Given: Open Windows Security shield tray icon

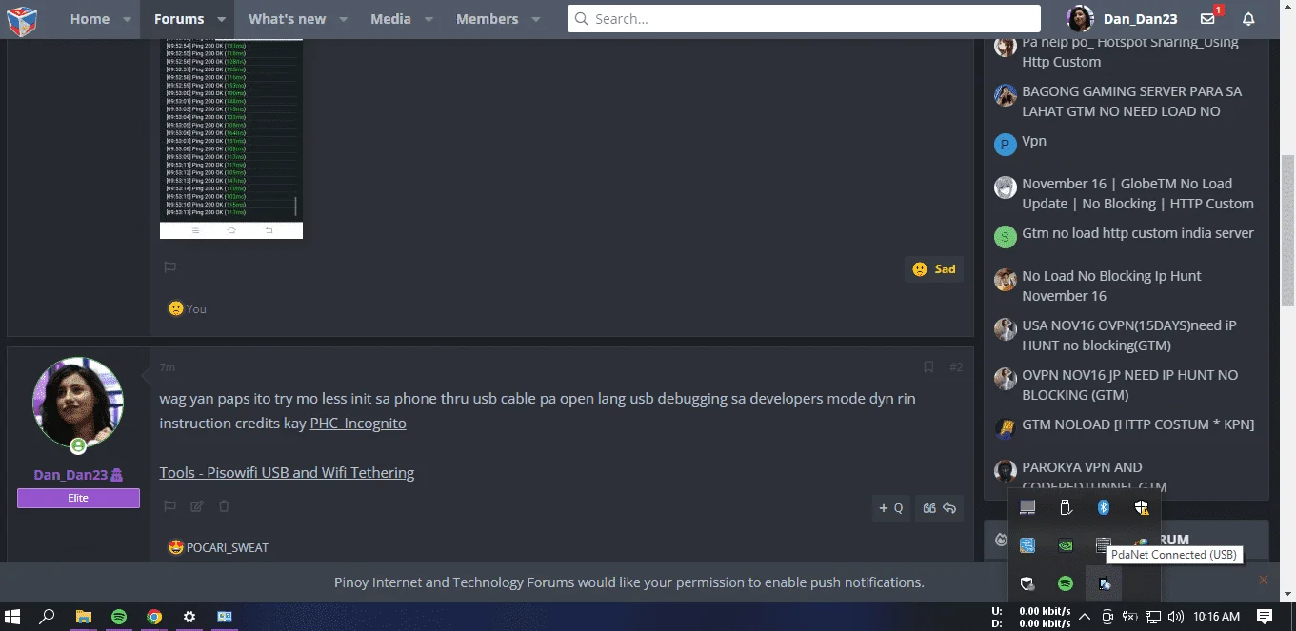Looking at the screenshot, I should click(1142, 507).
